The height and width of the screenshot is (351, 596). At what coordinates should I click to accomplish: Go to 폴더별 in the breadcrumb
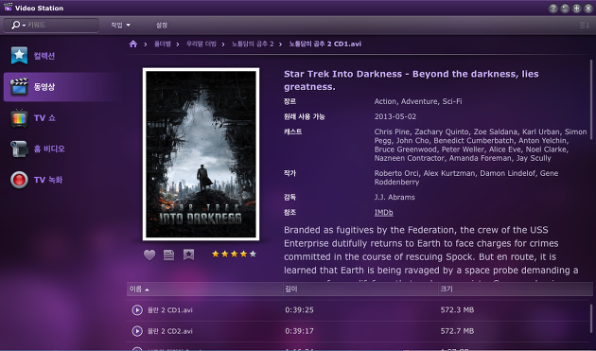(x=163, y=44)
